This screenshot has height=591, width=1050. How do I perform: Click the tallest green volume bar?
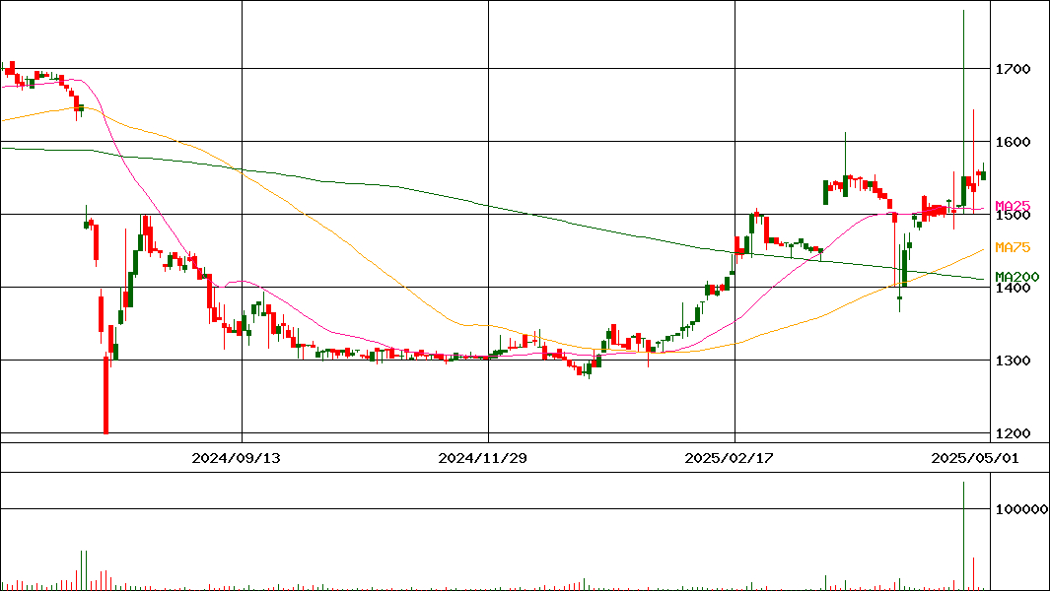[963, 536]
